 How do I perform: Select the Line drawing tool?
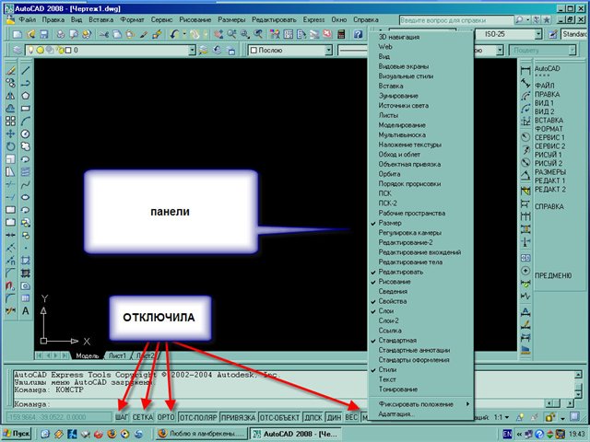27,69
